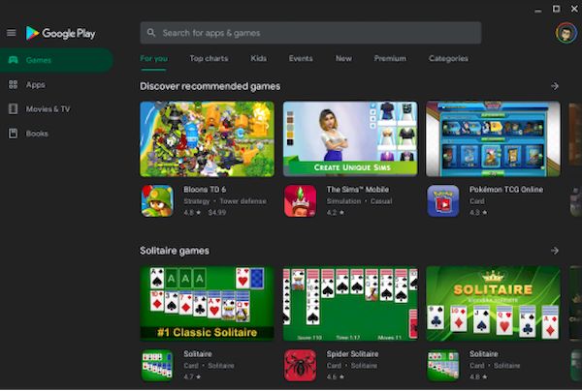The height and width of the screenshot is (391, 582).
Task: Select Movies & TV in the sidebar
Action: pyautogui.click(x=56, y=108)
